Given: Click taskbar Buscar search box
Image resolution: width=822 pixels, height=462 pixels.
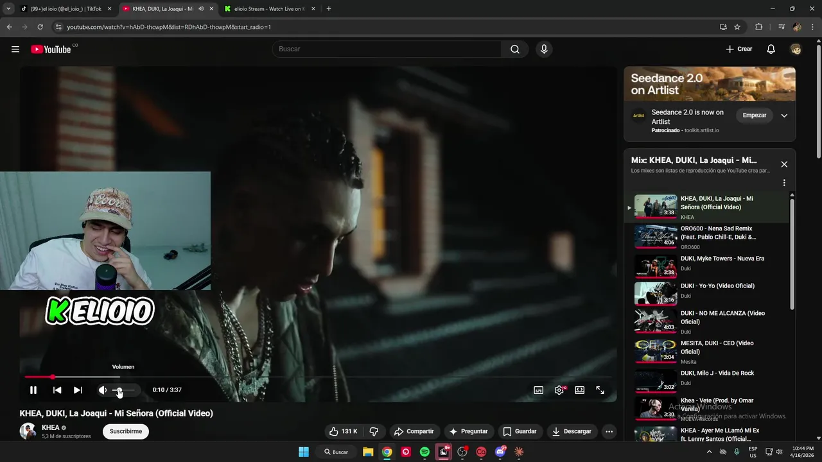Looking at the screenshot, I should (x=337, y=452).
